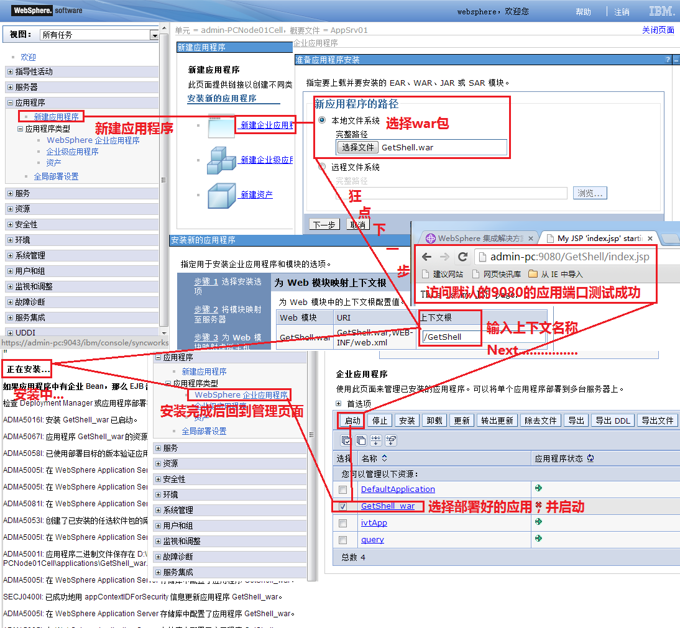680x628 pixels.
Task: Click query's green status icon
Action: click(539, 539)
